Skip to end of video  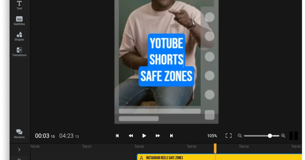click(x=171, y=136)
